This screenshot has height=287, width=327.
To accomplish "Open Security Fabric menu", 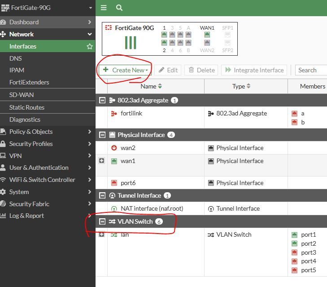I will coord(48,204).
